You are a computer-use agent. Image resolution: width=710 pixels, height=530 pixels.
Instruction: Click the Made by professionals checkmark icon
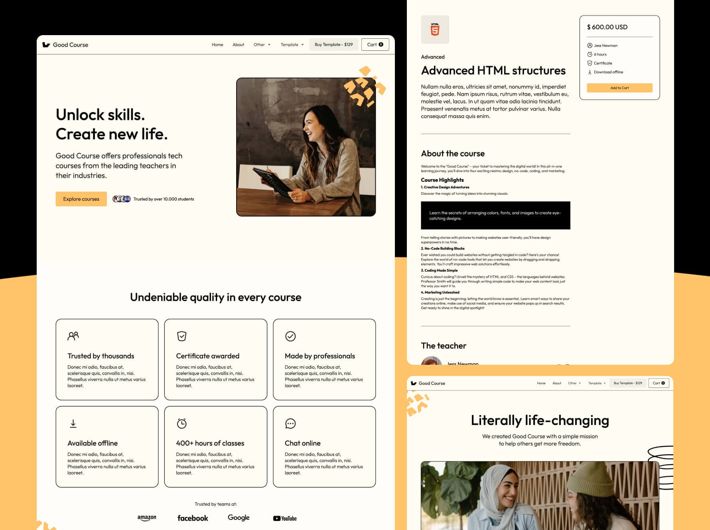tap(290, 336)
